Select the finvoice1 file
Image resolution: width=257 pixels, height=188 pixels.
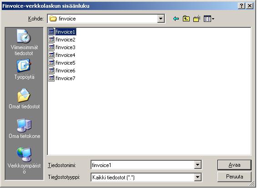point(62,32)
